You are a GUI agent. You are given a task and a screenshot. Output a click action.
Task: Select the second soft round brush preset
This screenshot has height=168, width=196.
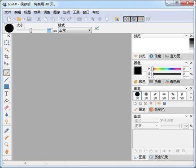[x=146, y=96]
